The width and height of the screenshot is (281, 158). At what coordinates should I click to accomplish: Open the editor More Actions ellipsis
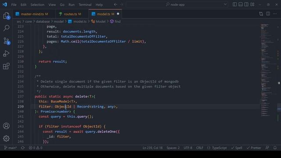[275, 14]
